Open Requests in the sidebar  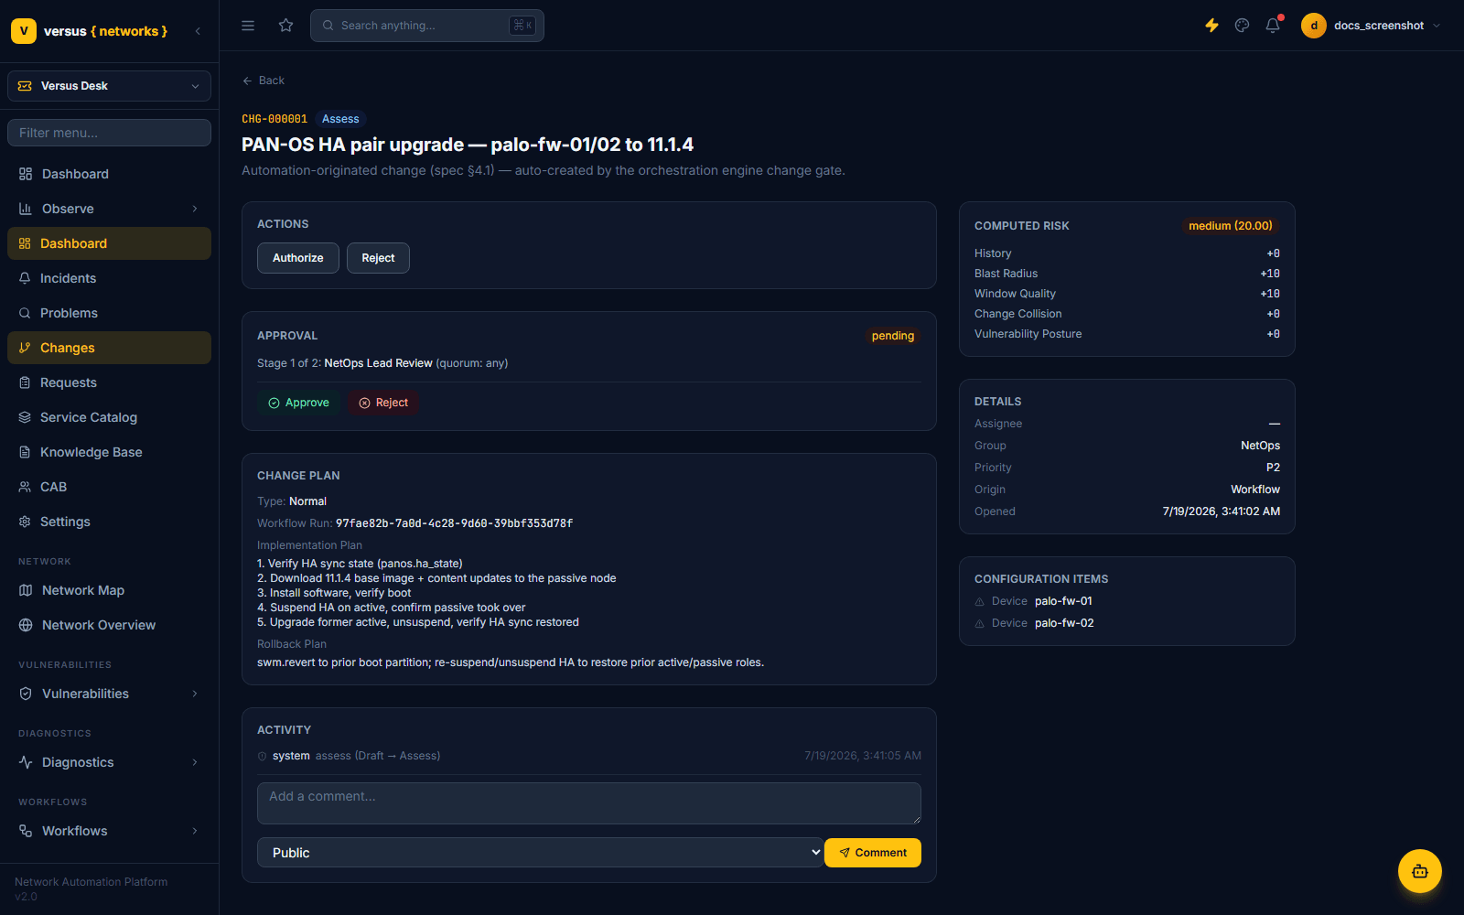click(109, 382)
